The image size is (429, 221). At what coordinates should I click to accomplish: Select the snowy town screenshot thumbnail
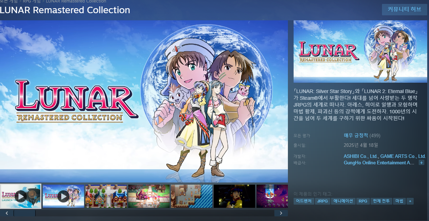tap(106, 196)
